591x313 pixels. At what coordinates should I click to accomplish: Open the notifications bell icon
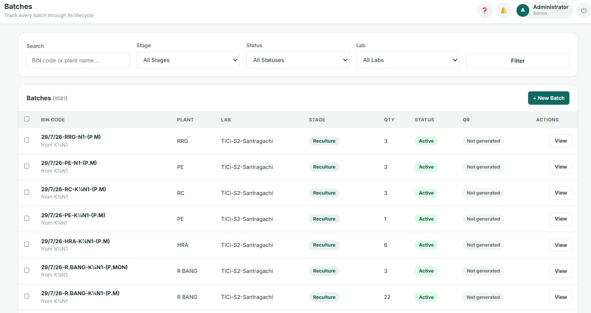click(x=504, y=10)
